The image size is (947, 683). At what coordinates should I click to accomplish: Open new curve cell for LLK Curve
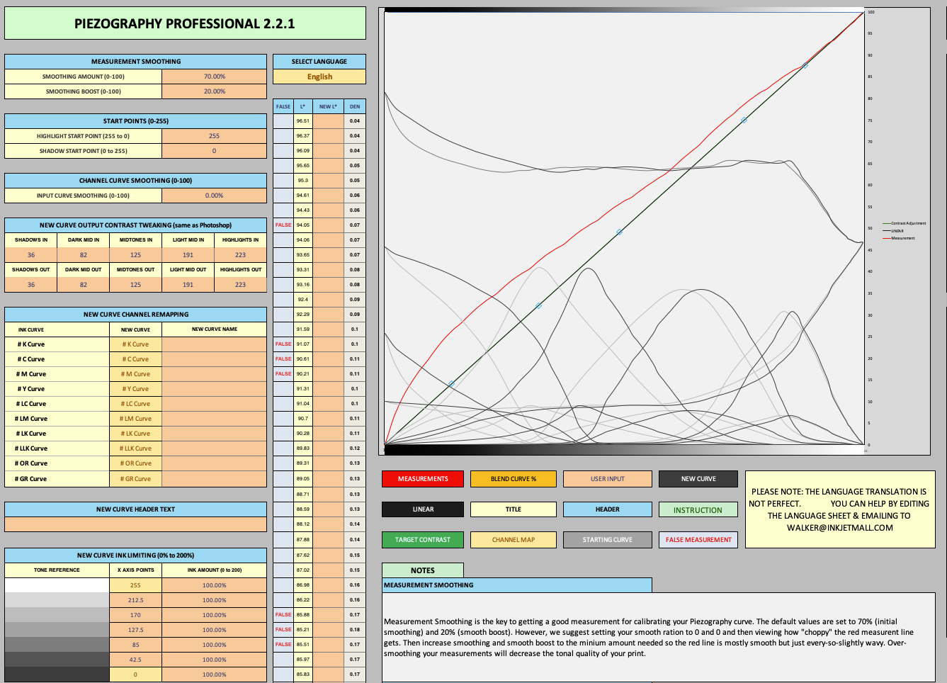(135, 448)
